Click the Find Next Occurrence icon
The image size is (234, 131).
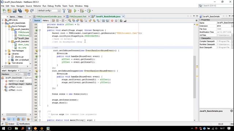pos(78,21)
